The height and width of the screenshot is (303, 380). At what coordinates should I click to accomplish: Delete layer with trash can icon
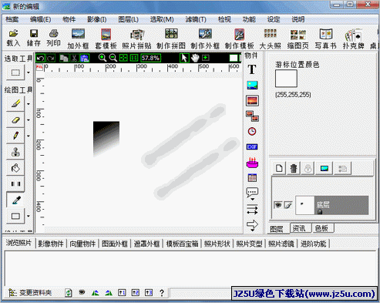pos(294,168)
